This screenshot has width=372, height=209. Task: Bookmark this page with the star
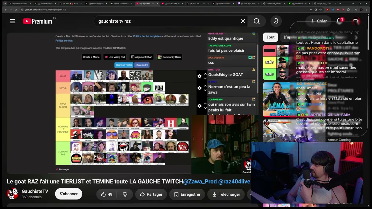click(x=321, y=10)
